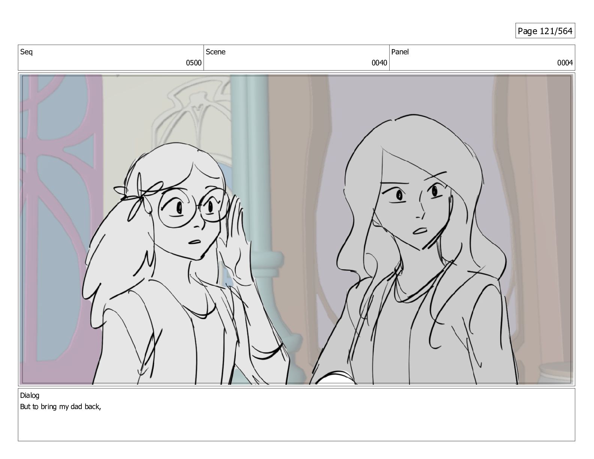The height and width of the screenshot is (459, 594).
Task: Click the Dialog section label
Action: pos(30,395)
